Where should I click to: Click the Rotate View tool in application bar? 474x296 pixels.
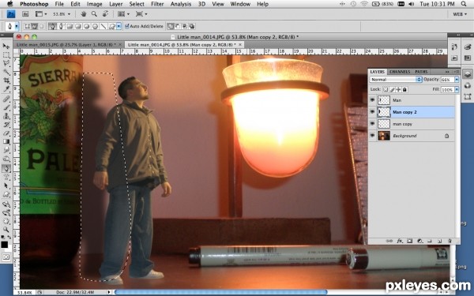[x=105, y=14]
